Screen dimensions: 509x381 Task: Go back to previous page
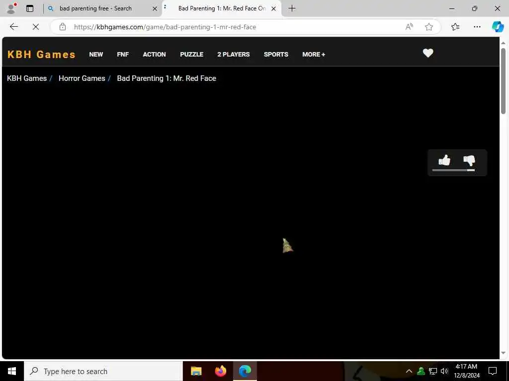click(x=14, y=27)
